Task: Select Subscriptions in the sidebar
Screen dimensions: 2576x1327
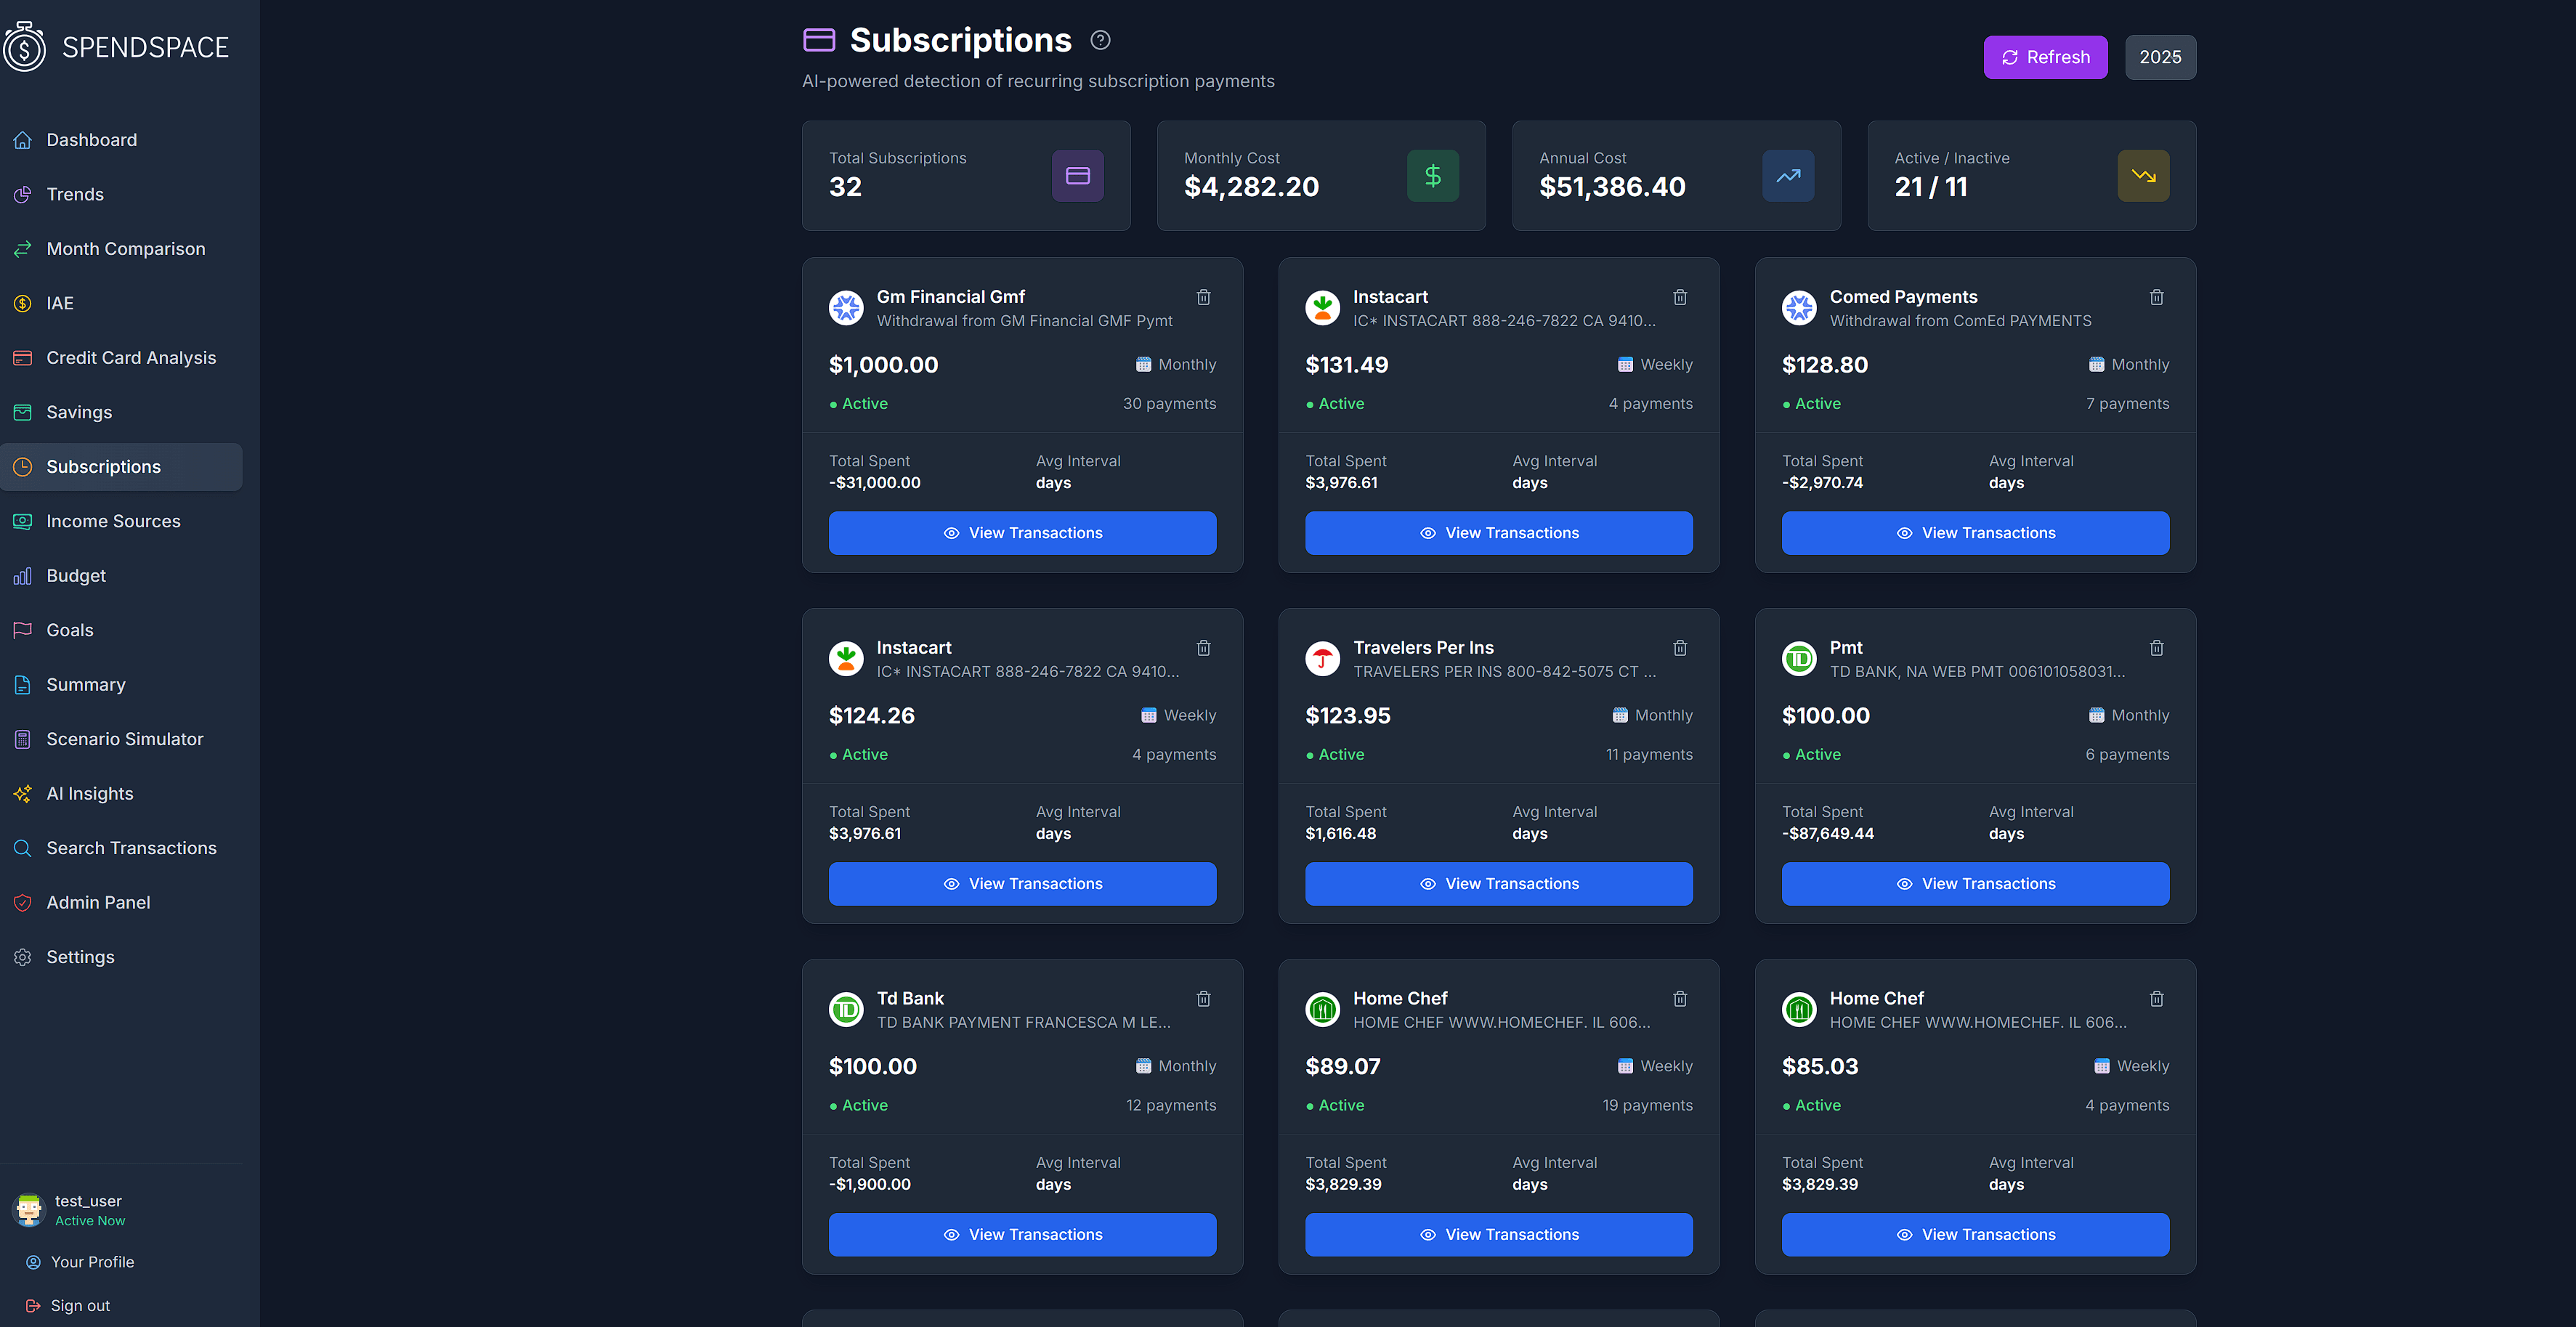Action: (121, 467)
